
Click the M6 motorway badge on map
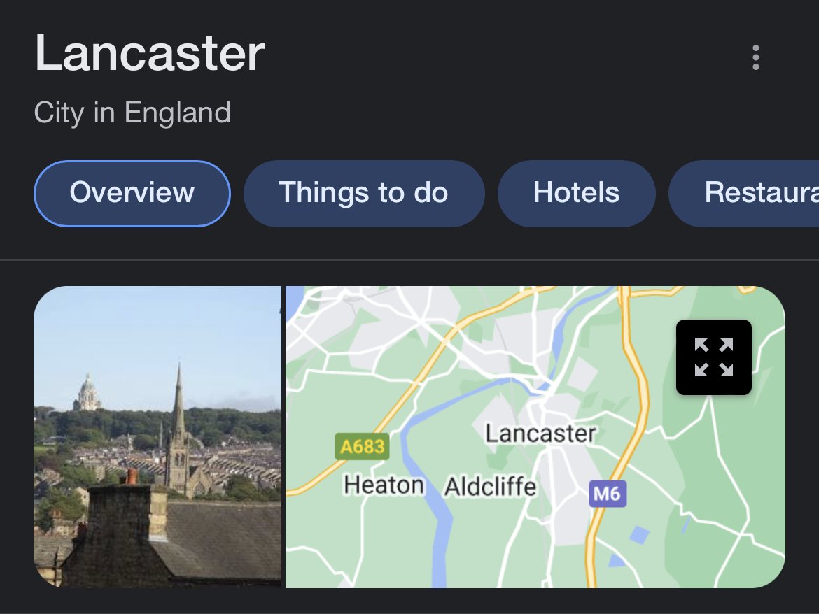(x=606, y=494)
